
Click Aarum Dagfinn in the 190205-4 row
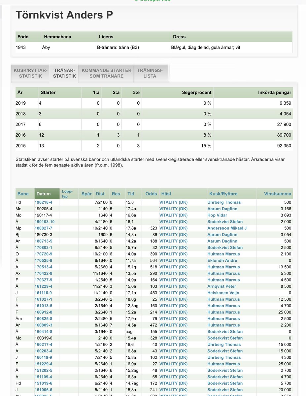(222, 209)
